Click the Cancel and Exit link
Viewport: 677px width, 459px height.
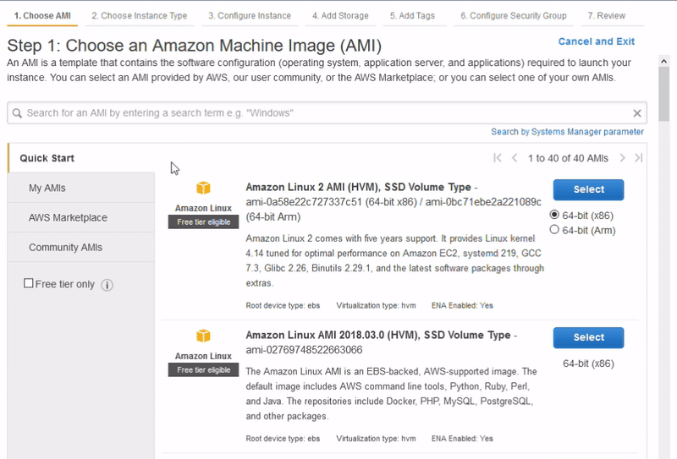point(597,41)
